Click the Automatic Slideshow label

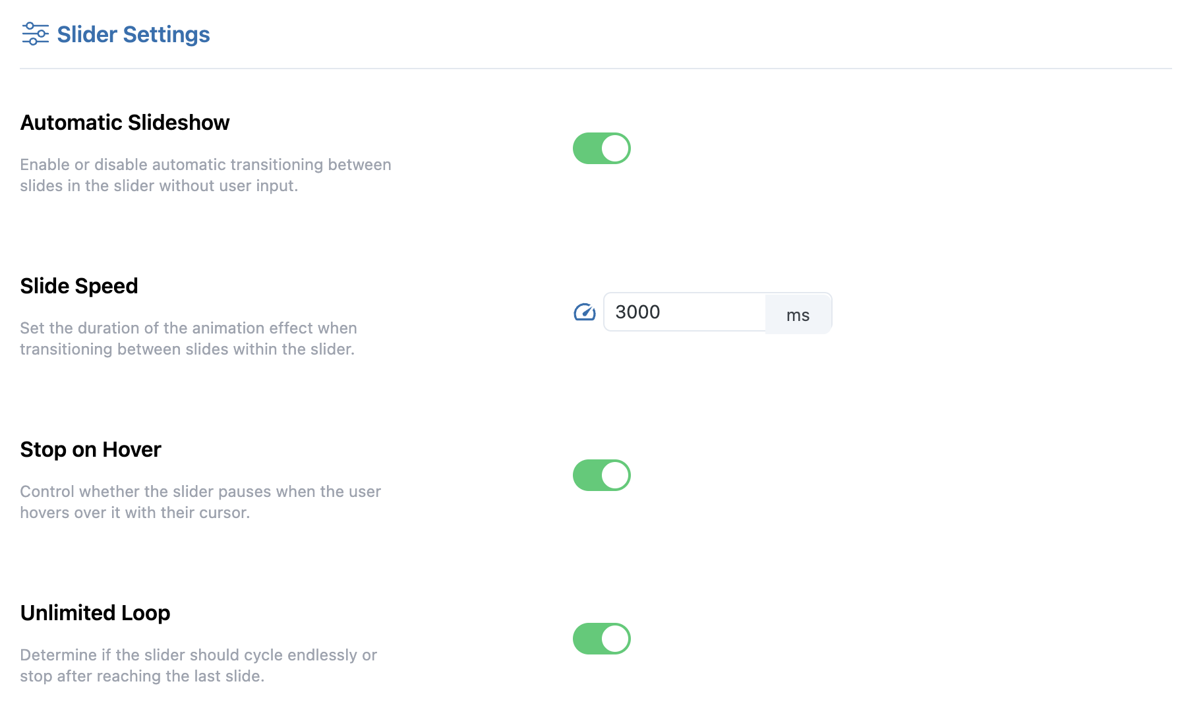point(125,123)
